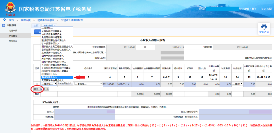274x134 pixels.
Task: Select 可再生能源发展基金 option
Action: [57, 31]
